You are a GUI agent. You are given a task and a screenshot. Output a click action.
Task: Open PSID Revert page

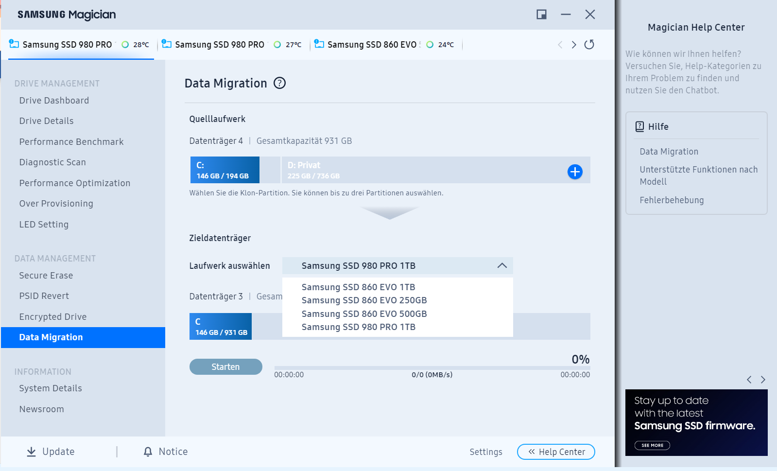pos(44,296)
